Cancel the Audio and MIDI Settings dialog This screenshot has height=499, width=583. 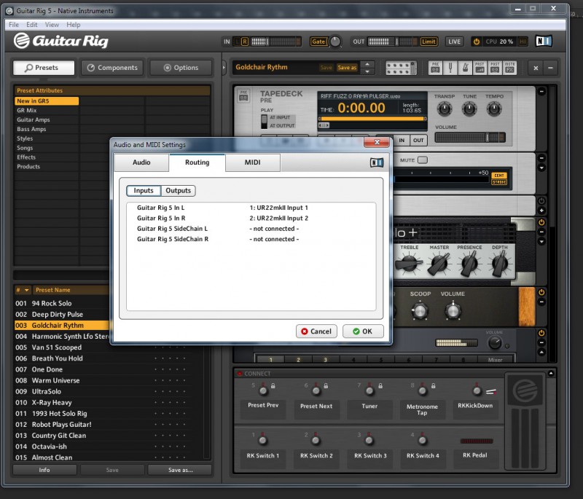(316, 331)
